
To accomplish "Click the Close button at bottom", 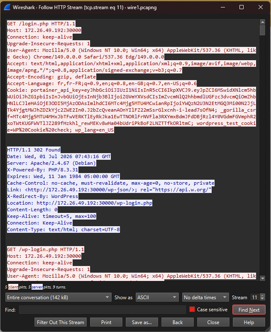I will point(213,322).
